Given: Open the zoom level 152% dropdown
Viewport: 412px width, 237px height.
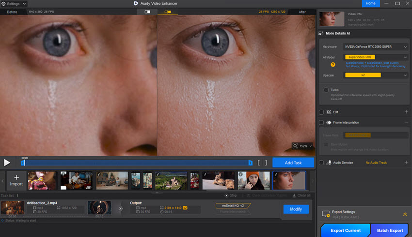Looking at the screenshot, I should pos(310,146).
